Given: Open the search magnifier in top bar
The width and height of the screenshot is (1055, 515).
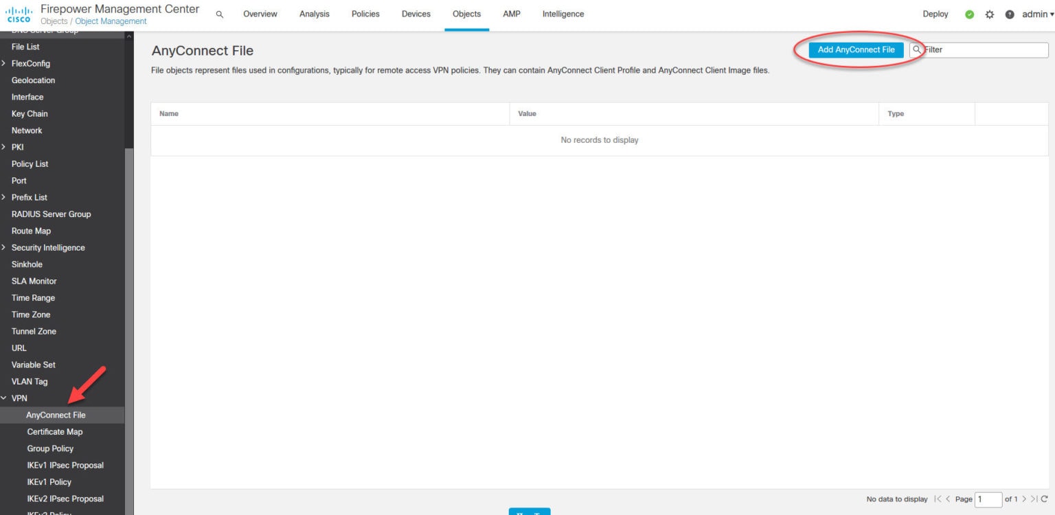Looking at the screenshot, I should click(220, 14).
